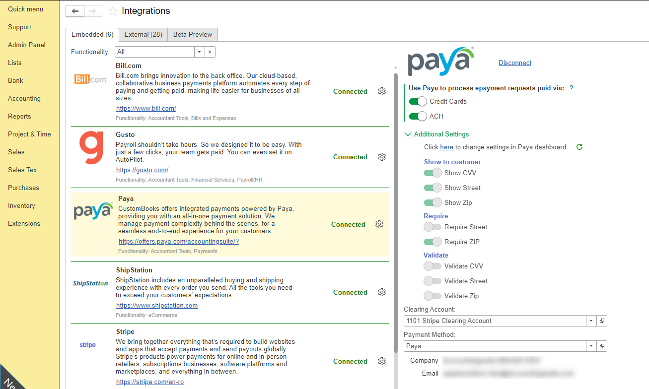Click the ShipStation logo
The width and height of the screenshot is (649, 389).
(90, 283)
